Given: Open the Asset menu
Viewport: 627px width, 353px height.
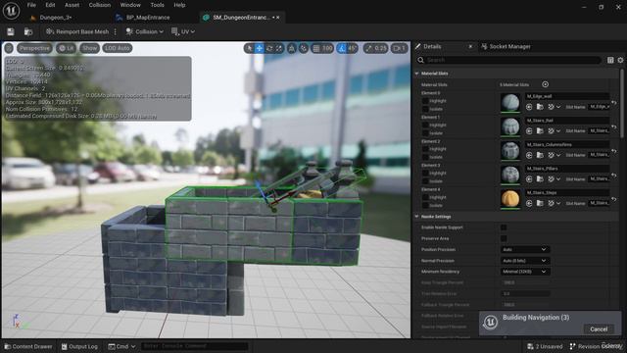Looking at the screenshot, I should (x=72, y=5).
